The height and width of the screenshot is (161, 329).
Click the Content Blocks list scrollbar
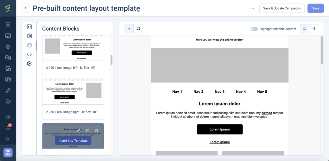click(x=111, y=60)
